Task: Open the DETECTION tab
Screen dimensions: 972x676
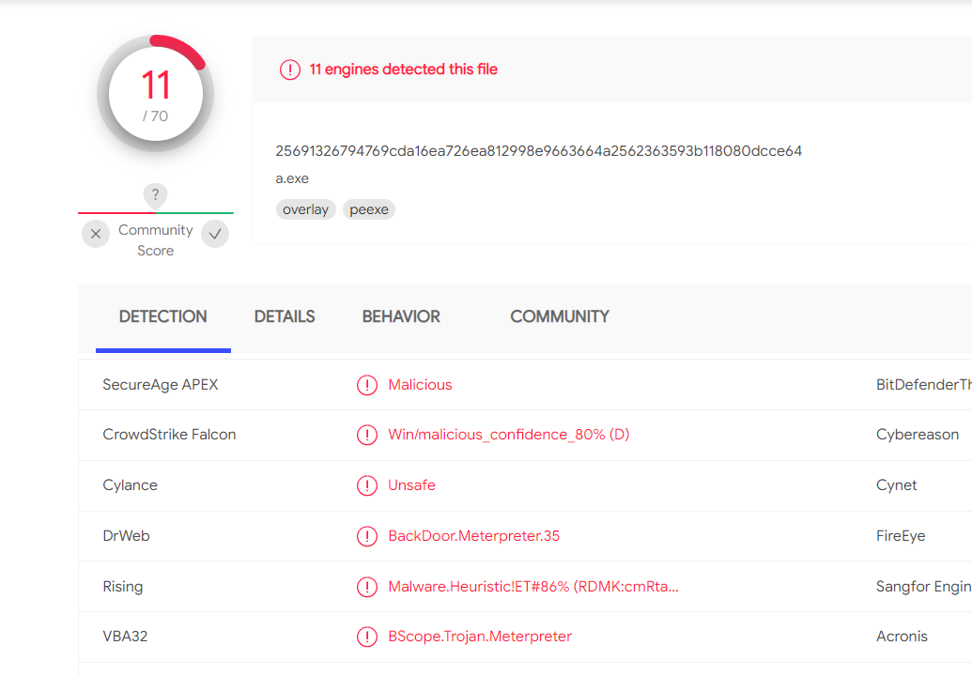Action: (x=163, y=316)
